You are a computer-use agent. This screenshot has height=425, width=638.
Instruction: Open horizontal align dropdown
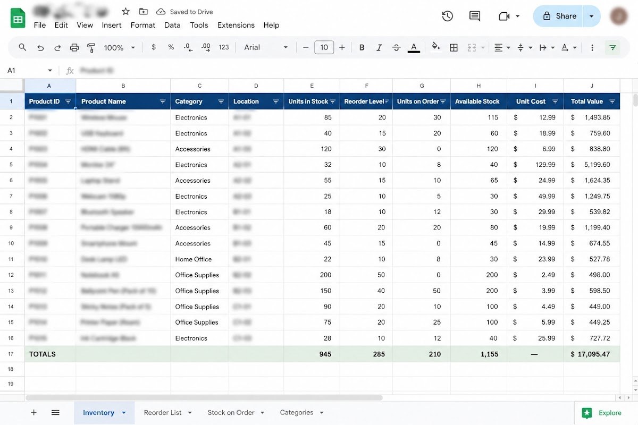pos(502,47)
